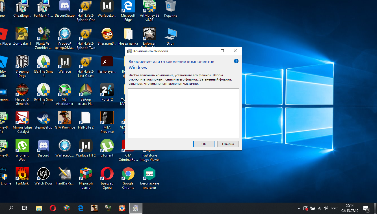
Task: Select the HardDiskS... desktop shortcut
Action: click(65, 176)
